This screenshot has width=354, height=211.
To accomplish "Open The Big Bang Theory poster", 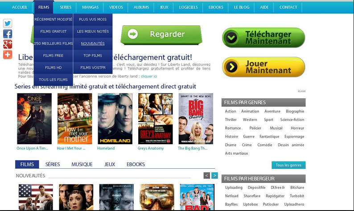I will (x=196, y=118).
